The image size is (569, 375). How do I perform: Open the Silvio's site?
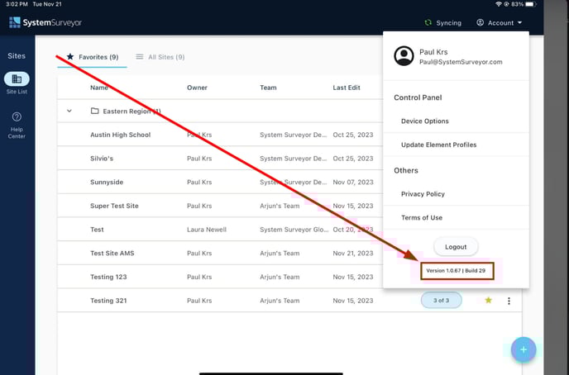coord(102,159)
